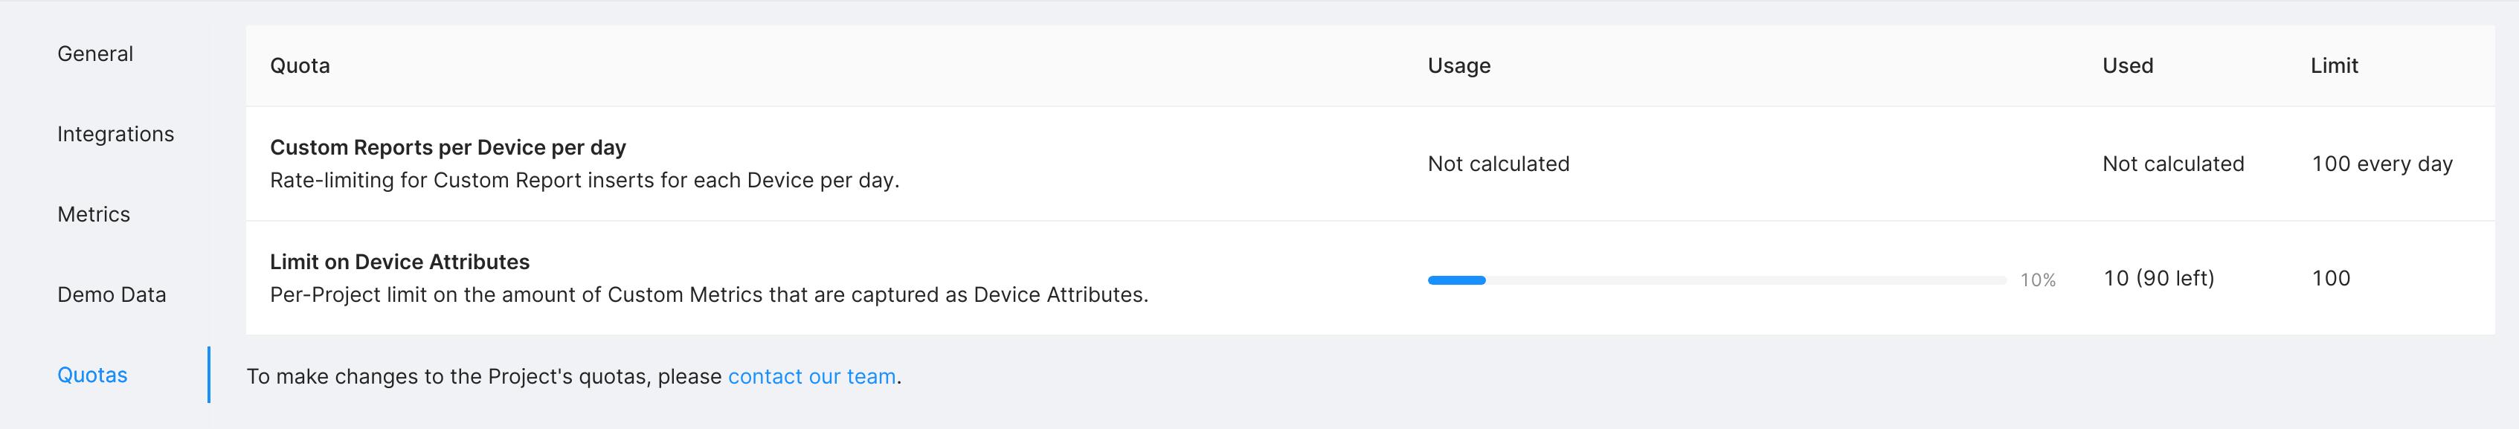Select the Custom Reports per Device per day title
The width and height of the screenshot is (2519, 429).
[448, 147]
